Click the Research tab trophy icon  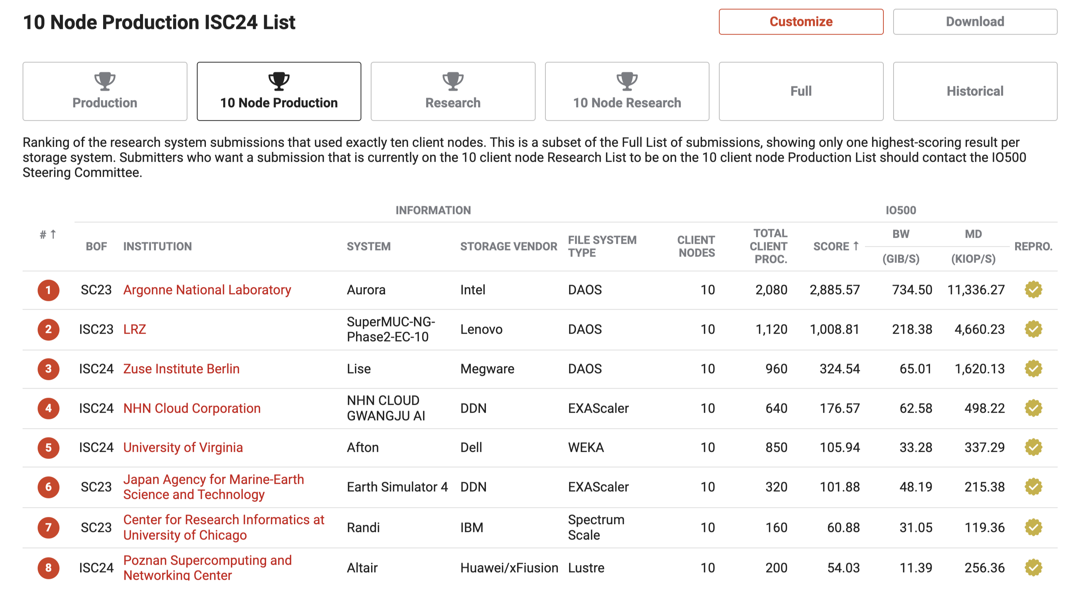click(453, 81)
